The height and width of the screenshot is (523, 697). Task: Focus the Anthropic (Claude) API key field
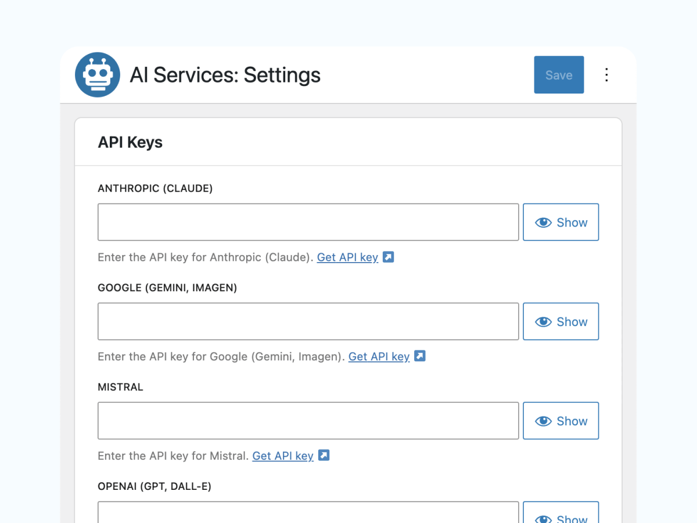tap(308, 222)
